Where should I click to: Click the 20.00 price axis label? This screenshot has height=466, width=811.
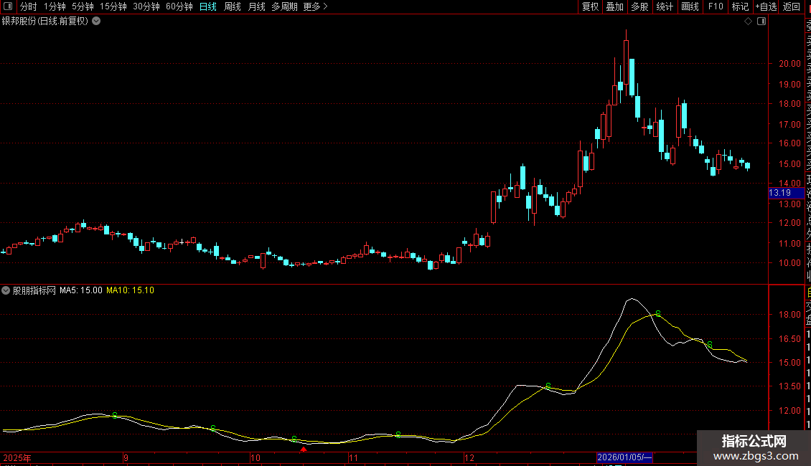[789, 64]
